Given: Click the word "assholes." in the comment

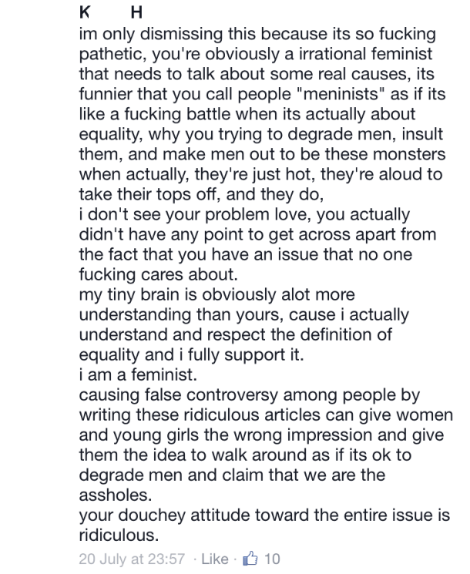Looking at the screenshot, I should tap(116, 495).
